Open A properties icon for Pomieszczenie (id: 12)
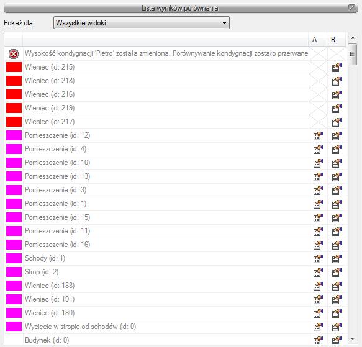 pos(318,135)
